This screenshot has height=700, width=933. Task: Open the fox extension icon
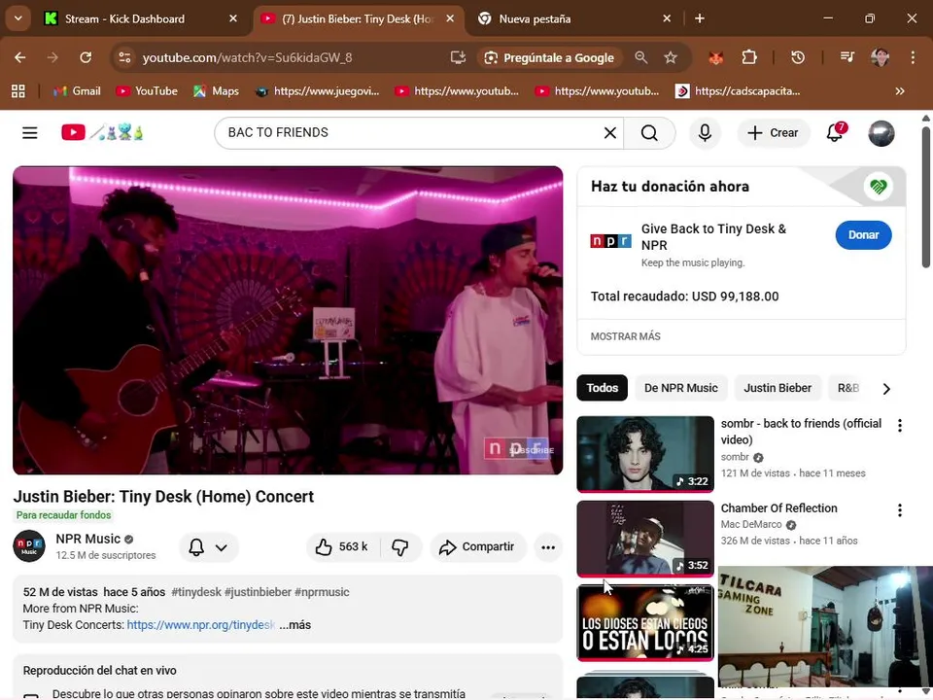tap(716, 57)
